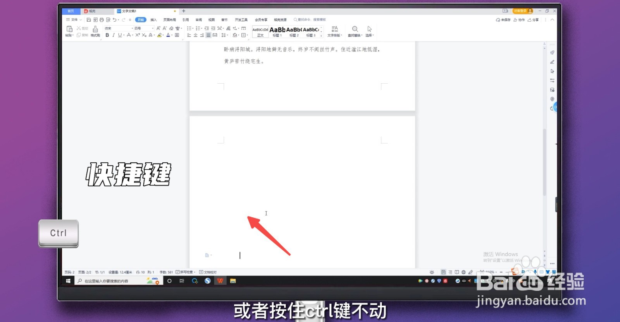Switch to the 引用 tab
The image size is (620, 322).
tap(186, 20)
